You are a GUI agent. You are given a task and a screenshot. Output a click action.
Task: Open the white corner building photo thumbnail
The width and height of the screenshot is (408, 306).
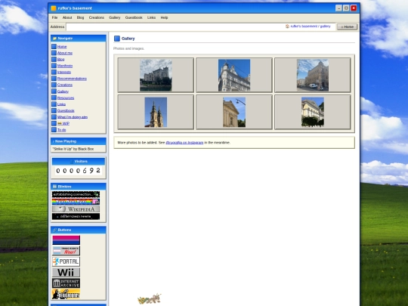click(234, 76)
